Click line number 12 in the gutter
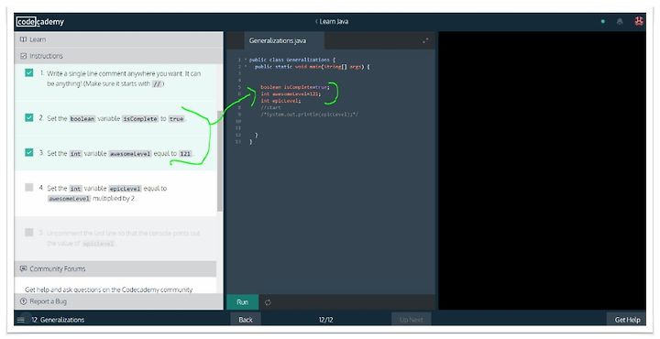 point(238,135)
